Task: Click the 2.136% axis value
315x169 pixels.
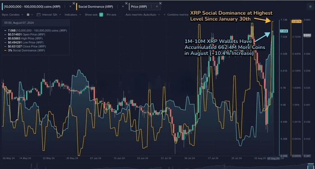Action: tap(297, 71)
